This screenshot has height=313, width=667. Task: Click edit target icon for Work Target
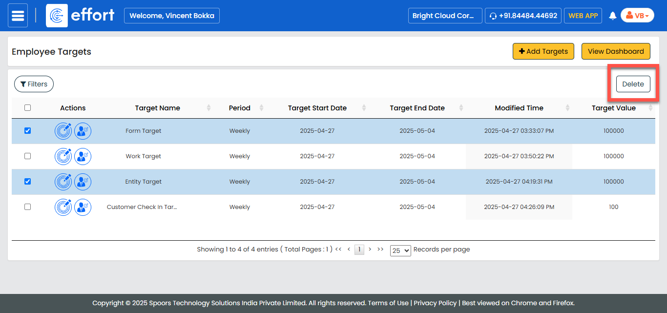click(63, 156)
